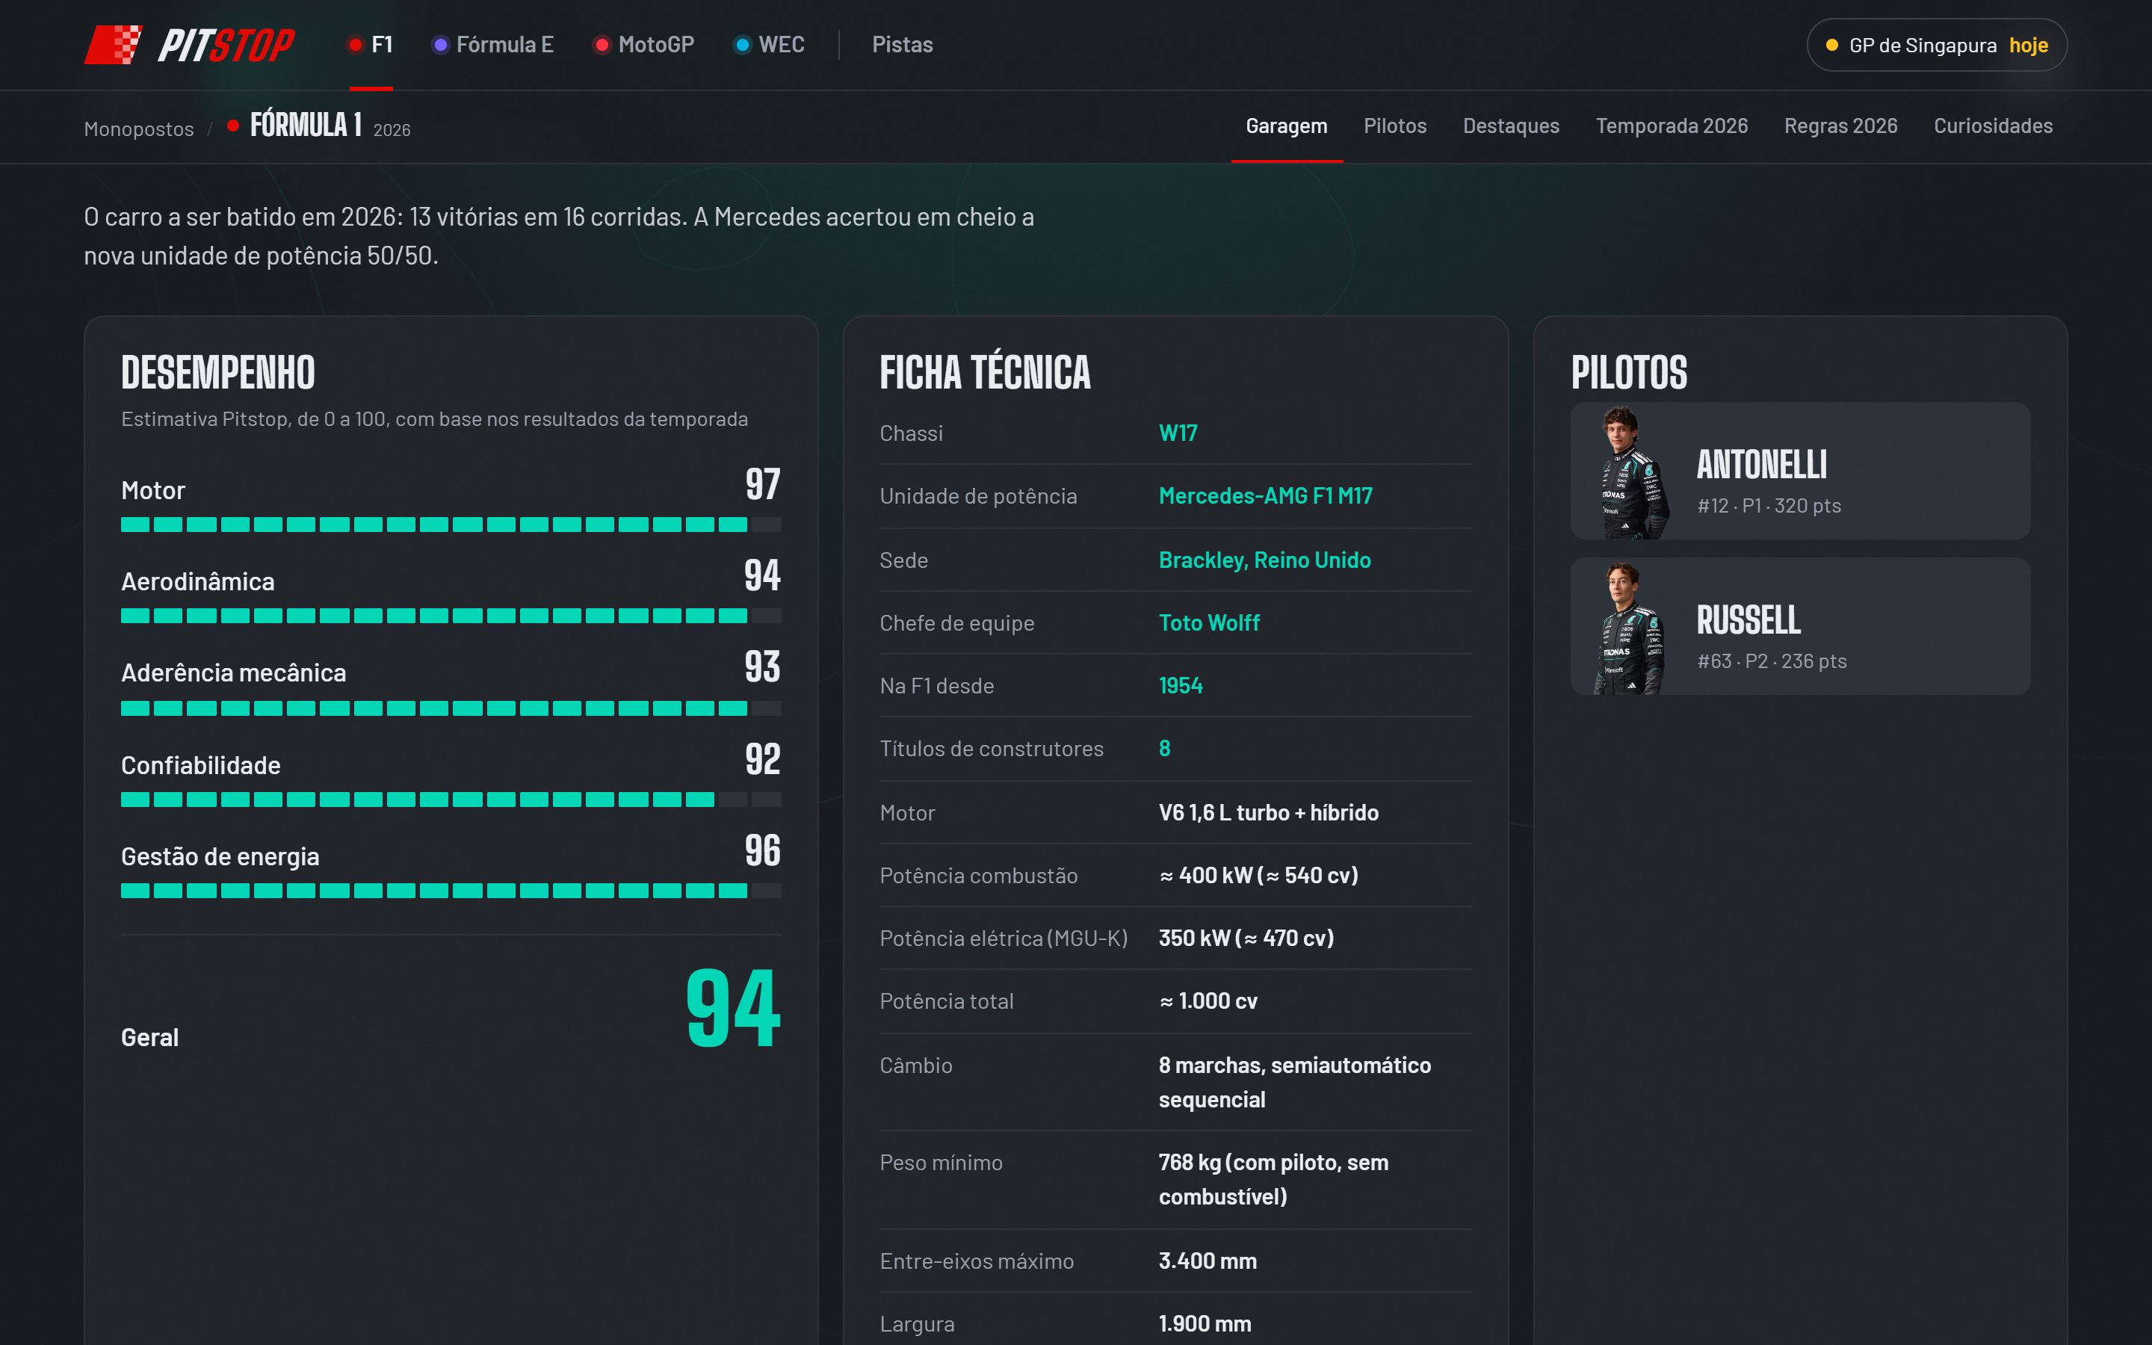
Task: Click the Aderência mecânica rating bar
Action: click(451, 708)
